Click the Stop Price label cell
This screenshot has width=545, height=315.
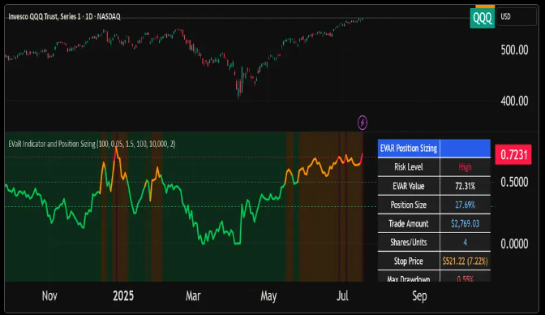click(409, 261)
